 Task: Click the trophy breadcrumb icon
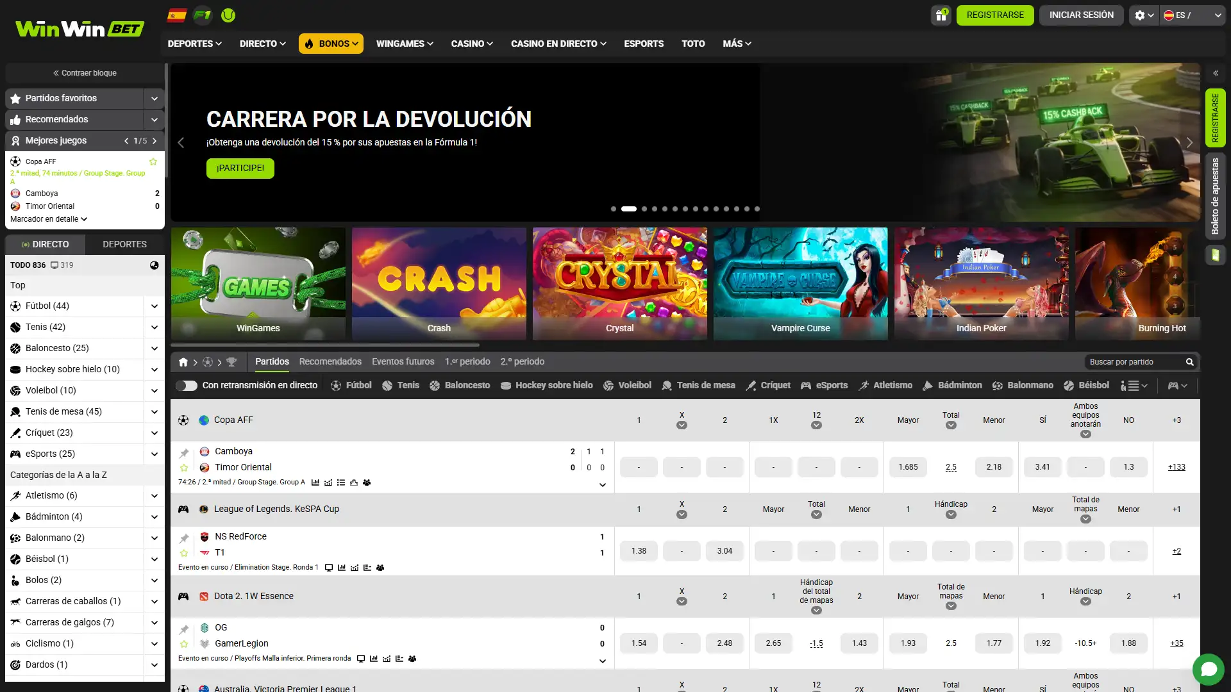pyautogui.click(x=231, y=362)
